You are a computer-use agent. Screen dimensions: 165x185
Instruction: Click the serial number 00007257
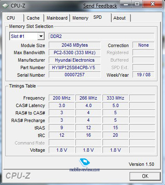point(75,75)
